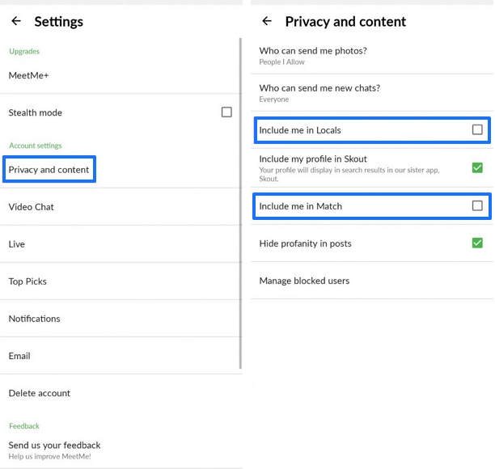495x469 pixels.
Task: Check the Include me in Locals box
Action: [477, 129]
